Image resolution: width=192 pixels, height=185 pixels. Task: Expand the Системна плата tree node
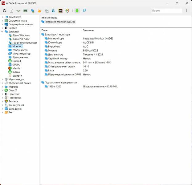[2, 21]
